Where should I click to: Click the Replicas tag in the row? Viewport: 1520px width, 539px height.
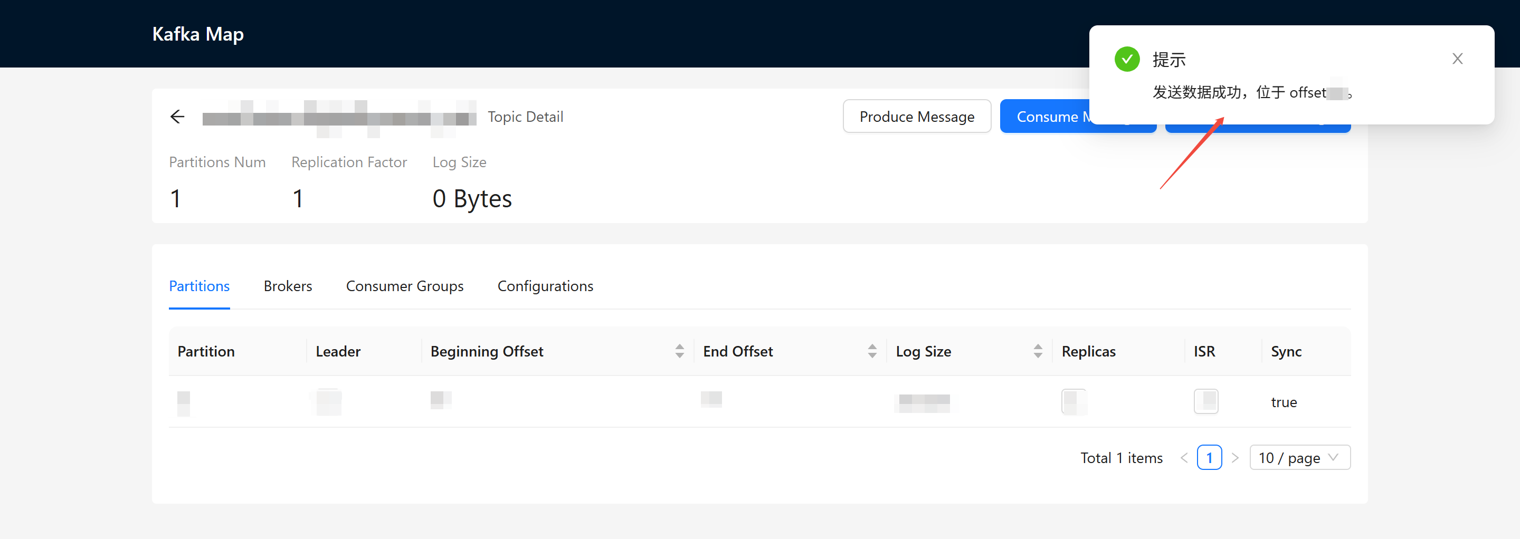(x=1073, y=401)
